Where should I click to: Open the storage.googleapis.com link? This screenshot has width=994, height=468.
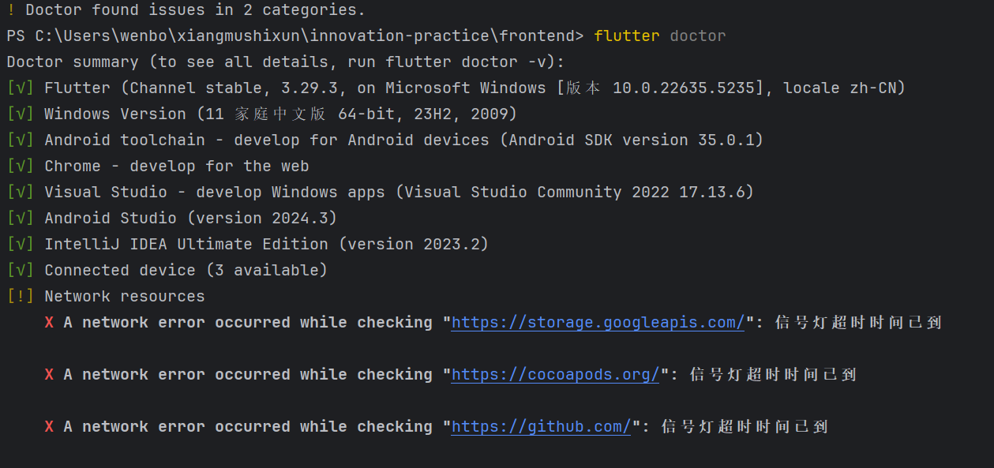click(x=598, y=322)
